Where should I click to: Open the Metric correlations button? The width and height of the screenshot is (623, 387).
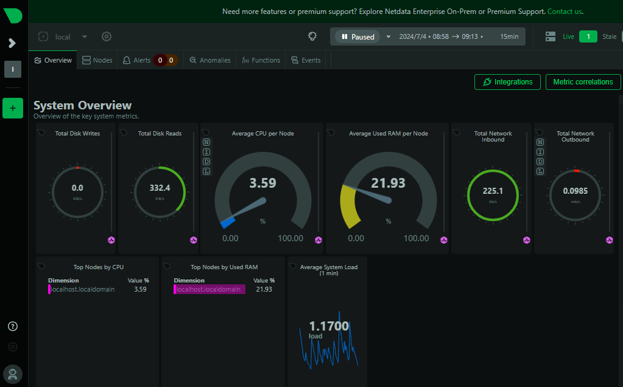583,82
